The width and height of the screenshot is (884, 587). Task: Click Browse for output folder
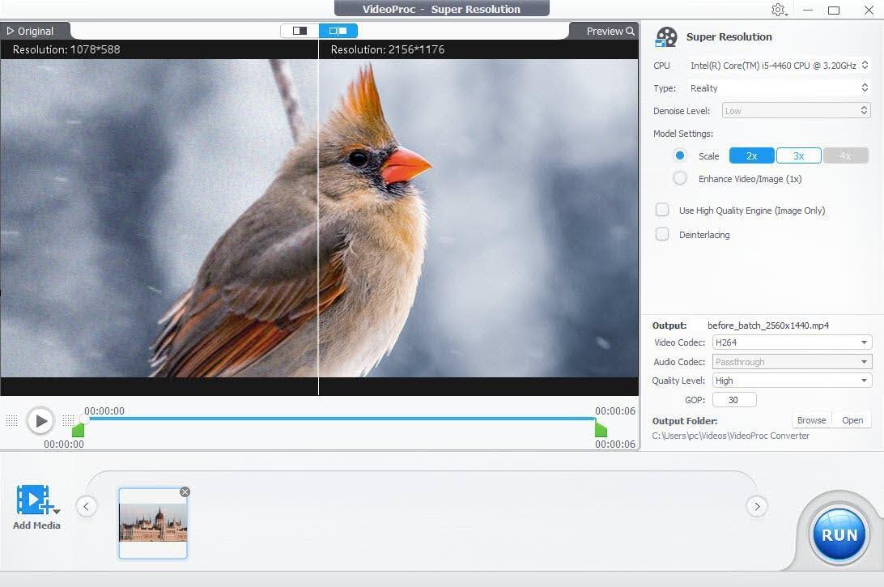(811, 420)
